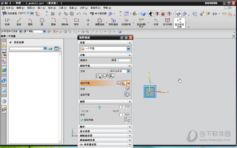Open the View (视图) menu

[x=31, y=8]
